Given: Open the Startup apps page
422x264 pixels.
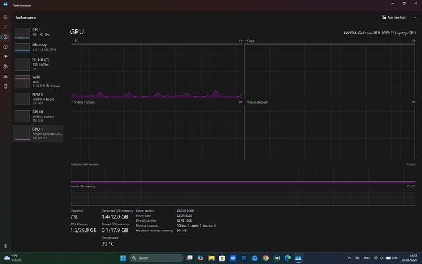Looking at the screenshot, I should click(x=5, y=57).
